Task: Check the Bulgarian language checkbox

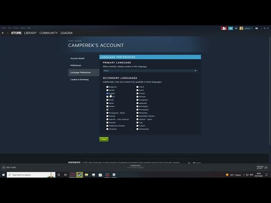Action: [x=107, y=87]
